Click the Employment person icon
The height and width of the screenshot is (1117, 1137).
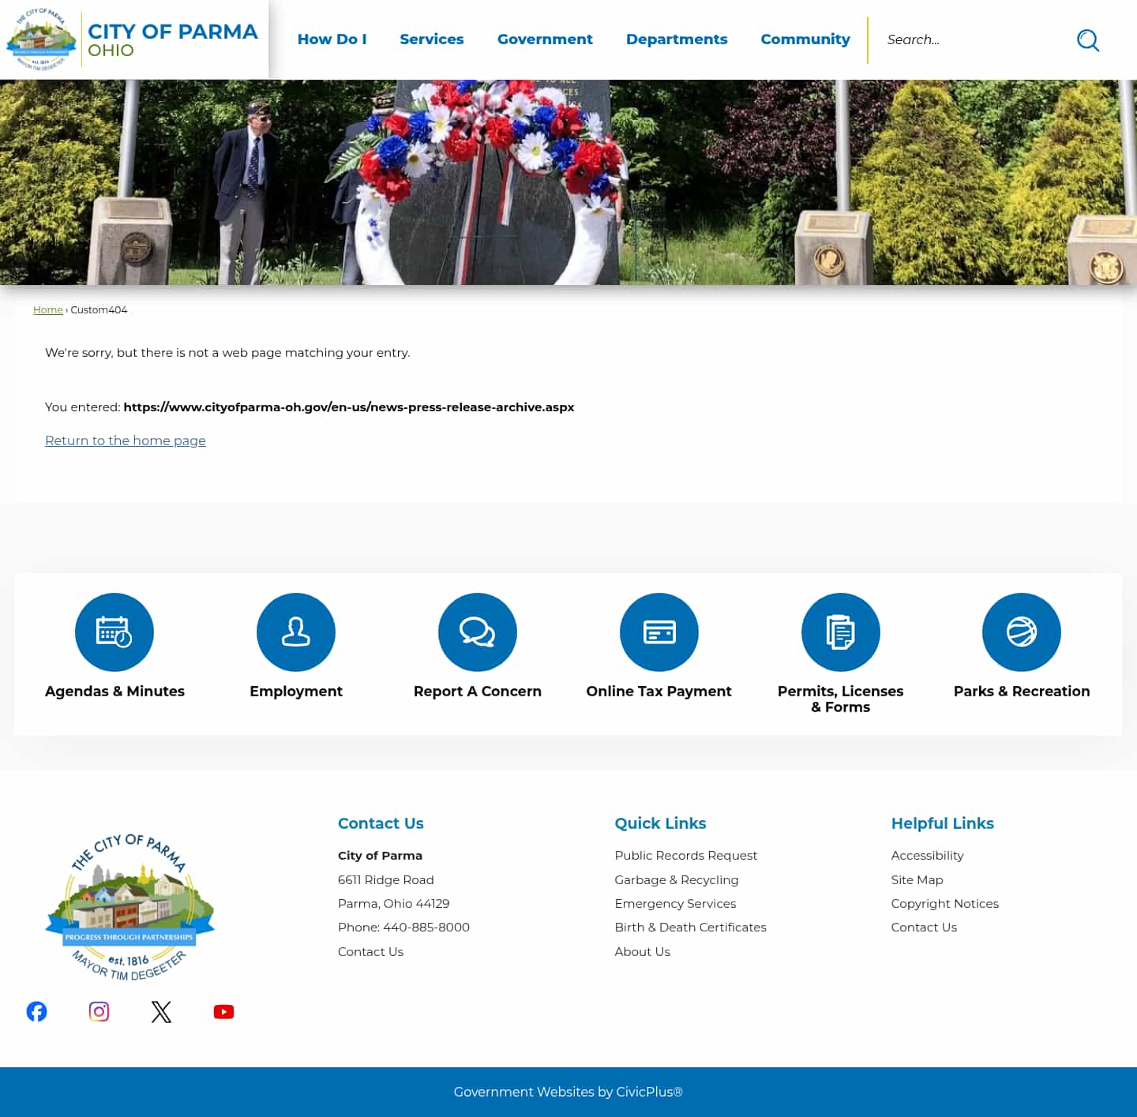click(296, 632)
